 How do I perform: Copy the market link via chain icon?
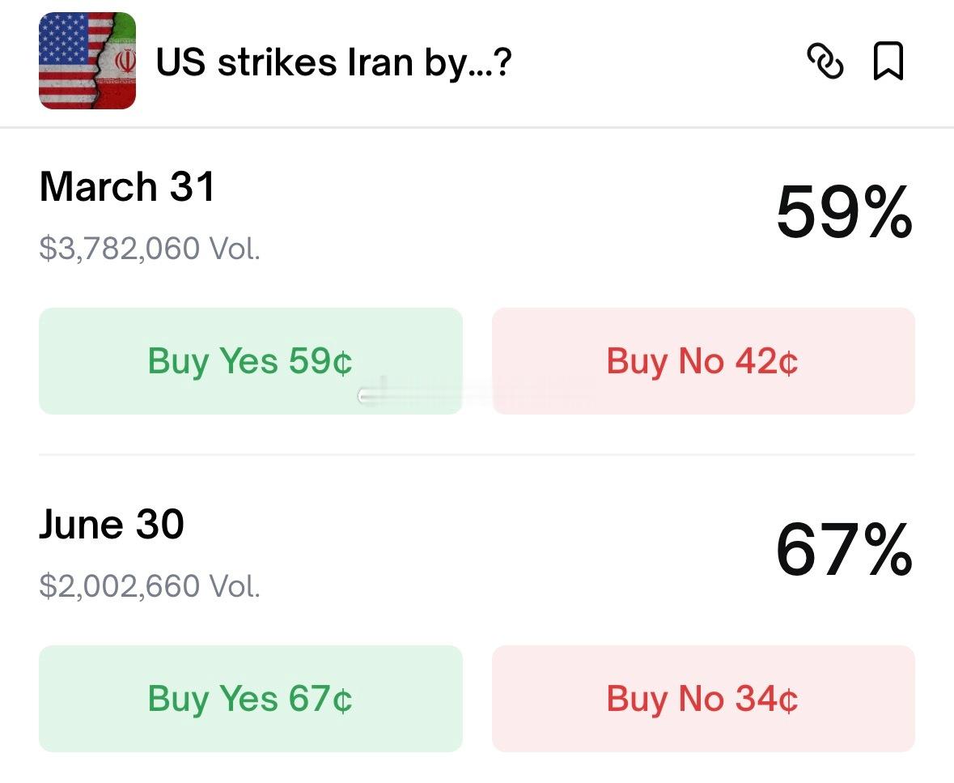click(x=825, y=62)
